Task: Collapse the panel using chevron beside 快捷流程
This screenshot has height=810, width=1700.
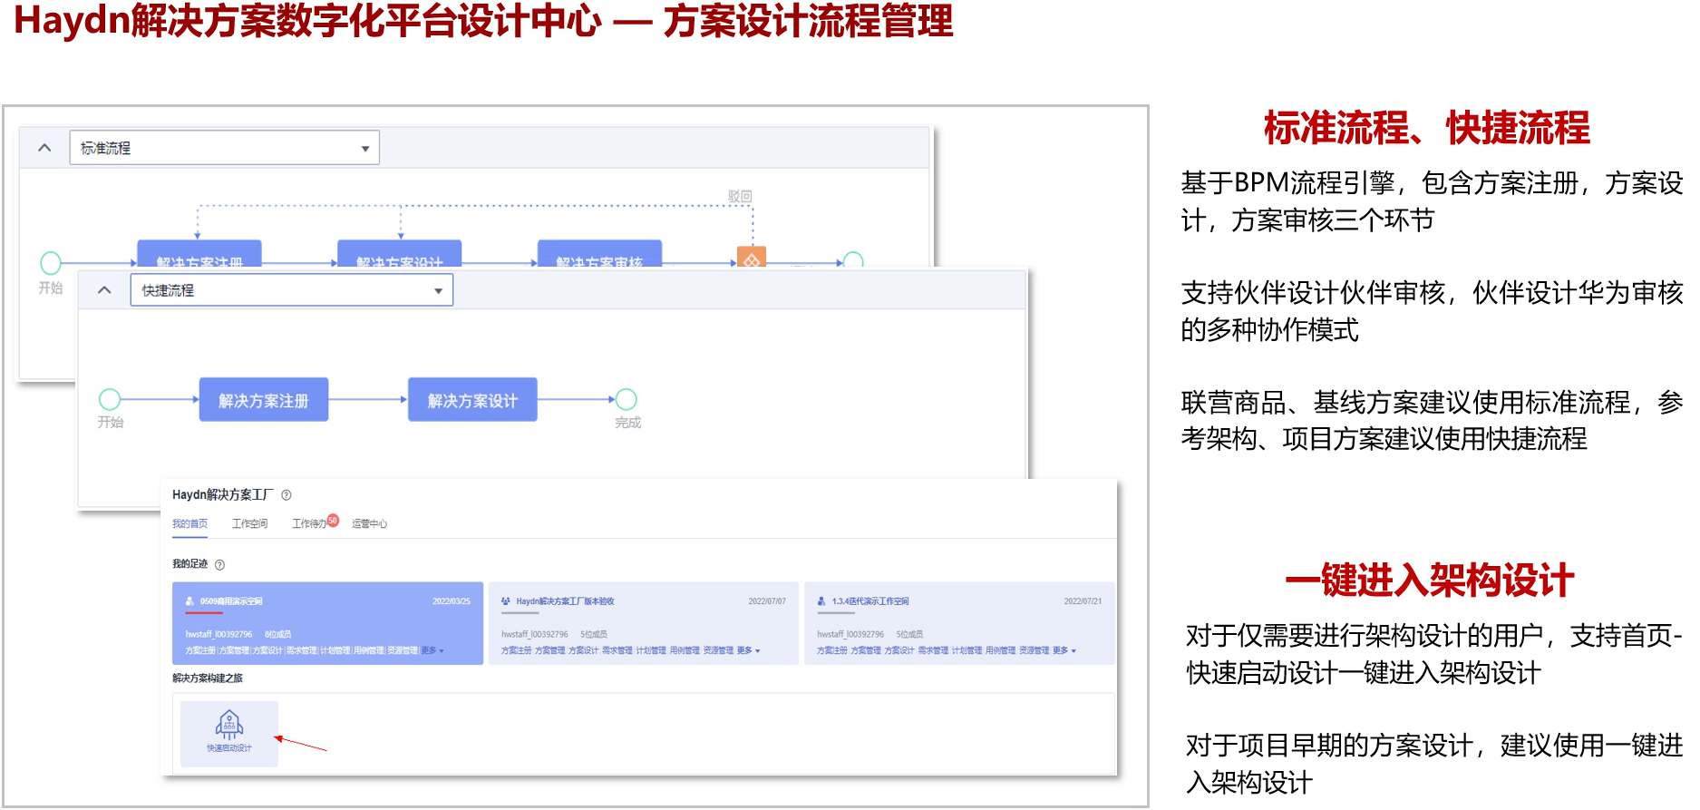Action: coord(104,290)
